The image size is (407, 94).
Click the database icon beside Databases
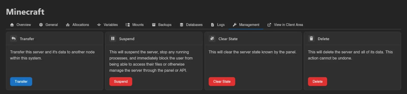(182, 25)
